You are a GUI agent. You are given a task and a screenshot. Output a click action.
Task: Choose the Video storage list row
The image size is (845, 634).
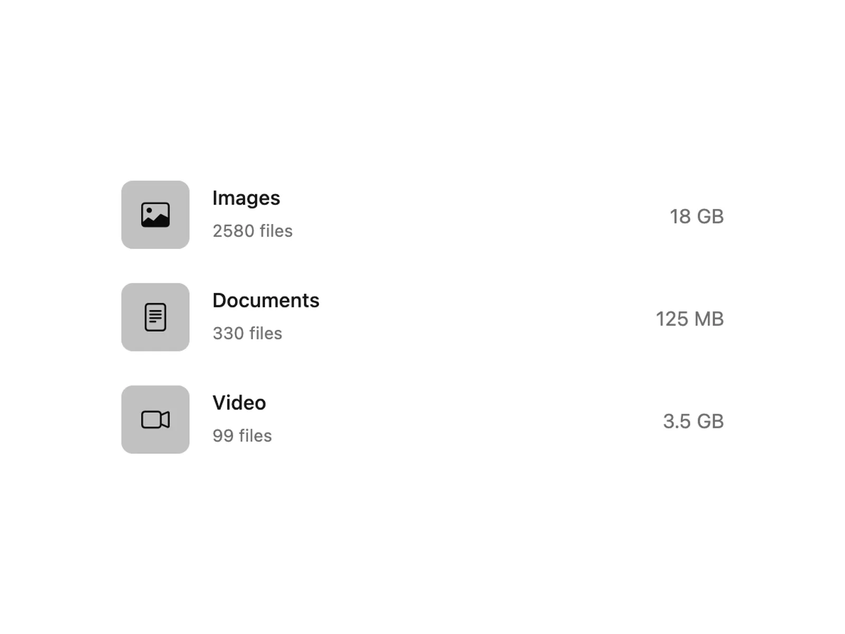422,419
